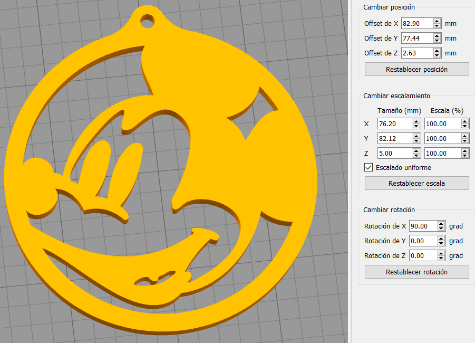The image size is (475, 343).
Task: Click the X Tamaño (mm) size field
Action: pos(393,123)
